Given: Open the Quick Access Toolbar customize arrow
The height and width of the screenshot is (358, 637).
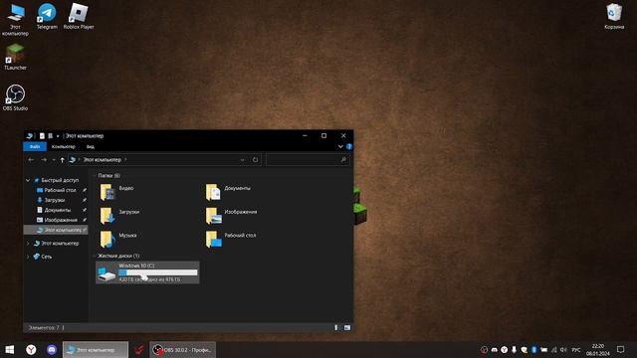Looking at the screenshot, I should pyautogui.click(x=58, y=136).
